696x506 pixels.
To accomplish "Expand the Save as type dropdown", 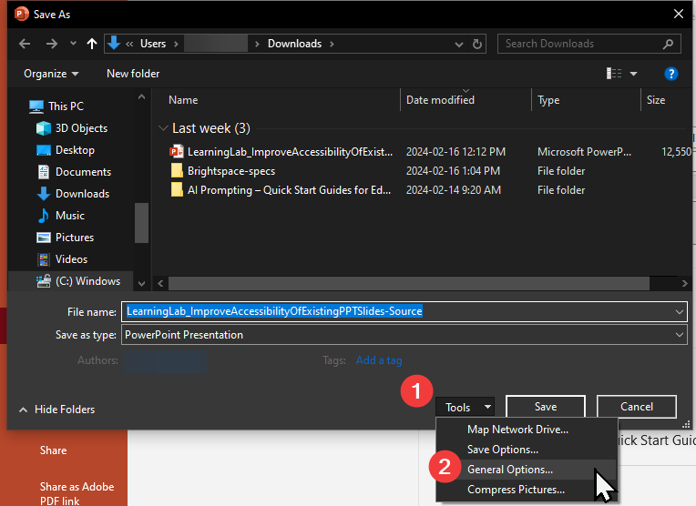I will [679, 335].
